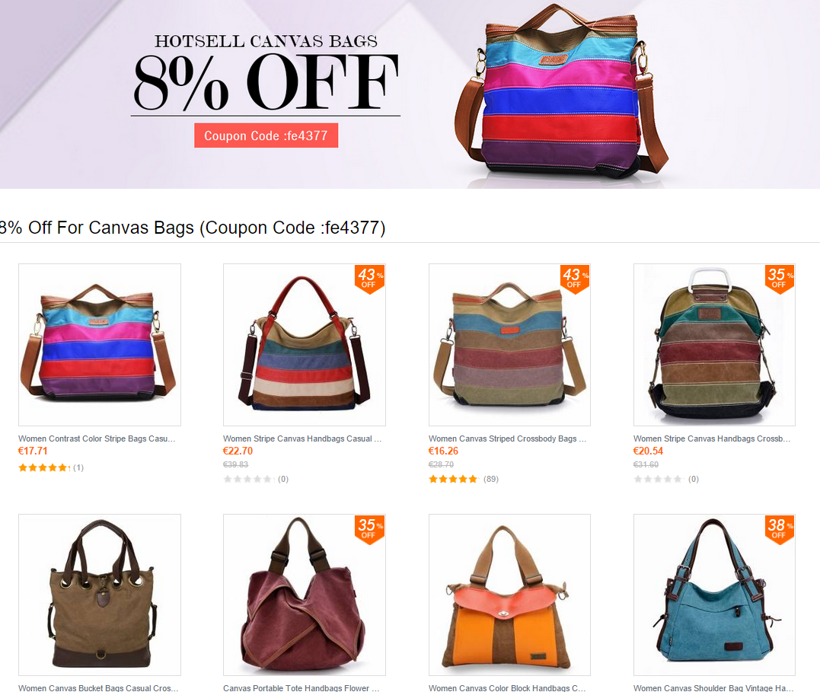
Task: Click the 43% OFF badge on the Striped Crossbody bag
Action: (575, 279)
